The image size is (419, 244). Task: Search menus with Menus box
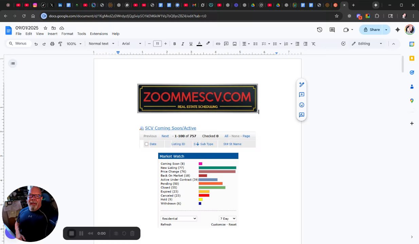pos(18,43)
